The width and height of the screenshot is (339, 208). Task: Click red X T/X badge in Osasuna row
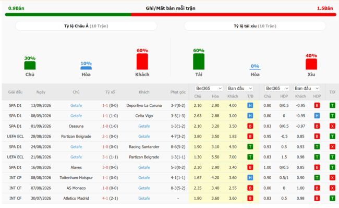(332, 126)
